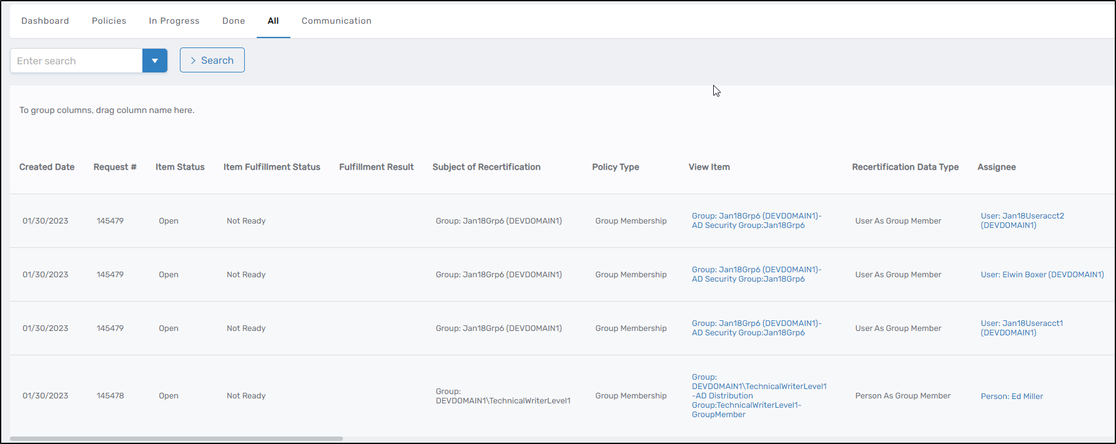Click the horizontal scrollbar at the bottom

click(176, 438)
